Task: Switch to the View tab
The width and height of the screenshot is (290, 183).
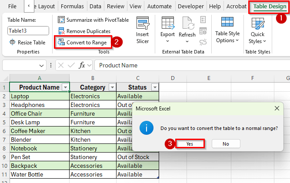Action: tap(135, 7)
